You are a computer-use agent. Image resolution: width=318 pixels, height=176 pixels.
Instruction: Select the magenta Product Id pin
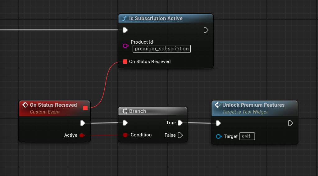[125, 46]
